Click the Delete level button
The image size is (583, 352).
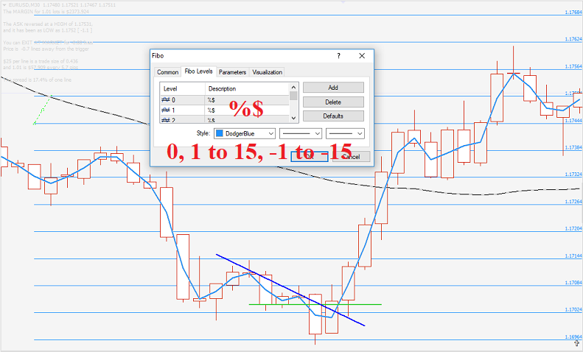(333, 102)
